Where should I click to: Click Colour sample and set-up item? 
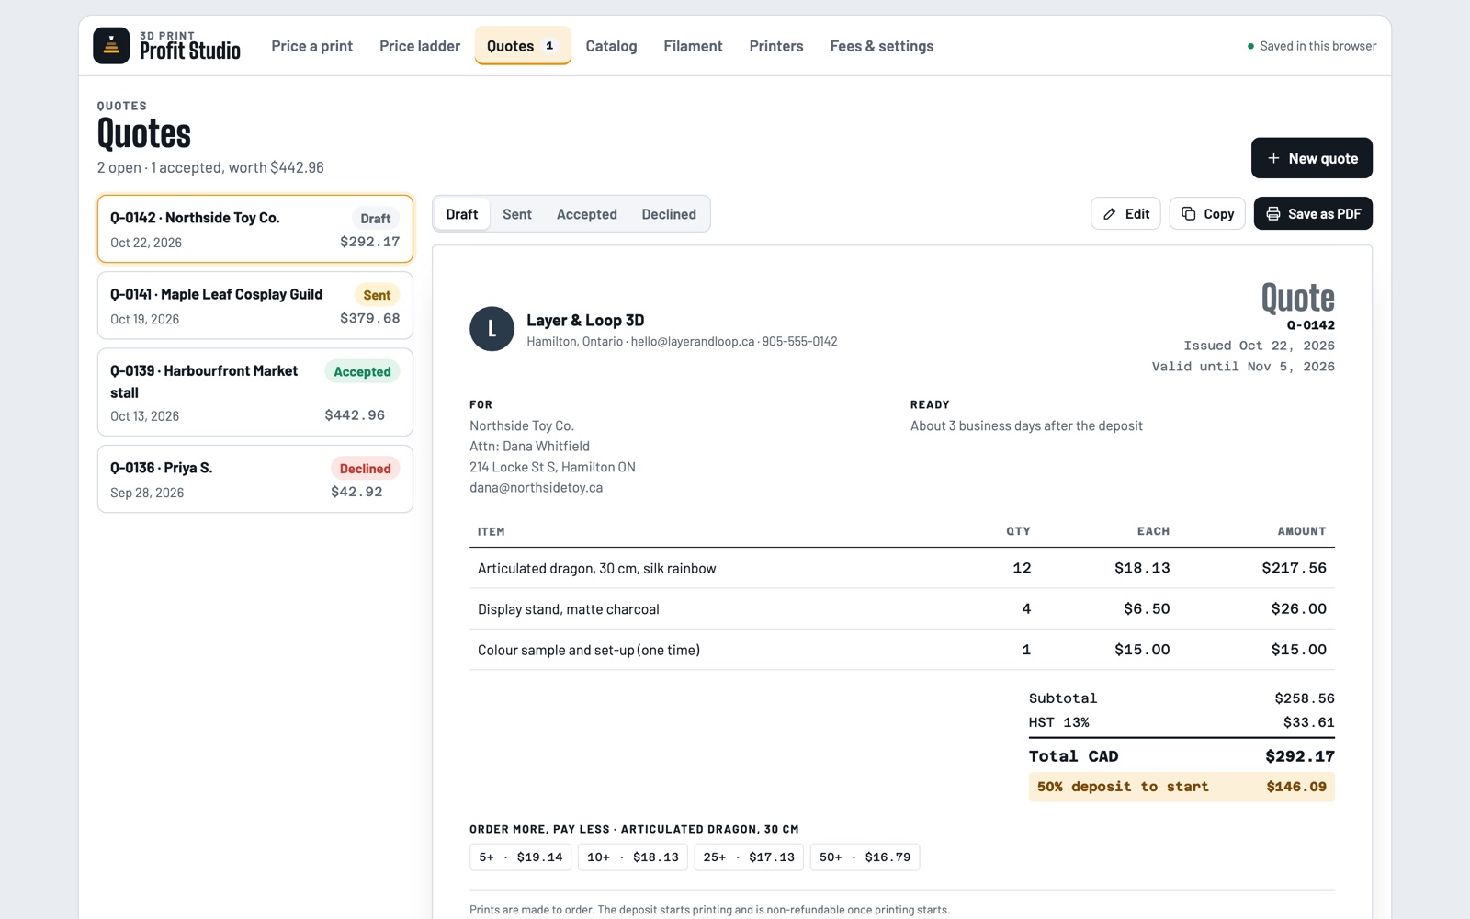(x=589, y=650)
